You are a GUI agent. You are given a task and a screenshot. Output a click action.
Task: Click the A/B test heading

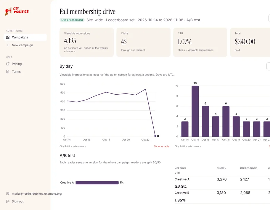(67, 156)
